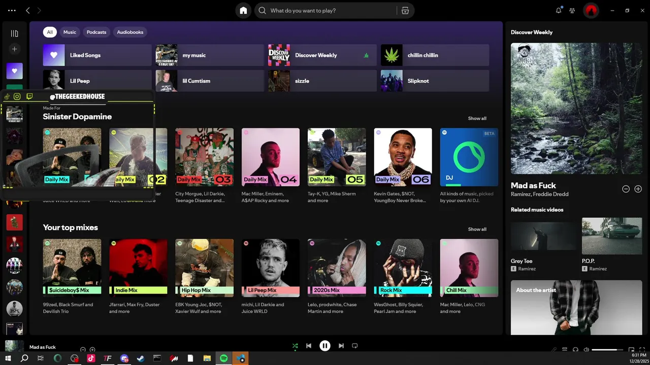Pause the current song
Viewport: 650px width, 365px height.
coord(325,346)
